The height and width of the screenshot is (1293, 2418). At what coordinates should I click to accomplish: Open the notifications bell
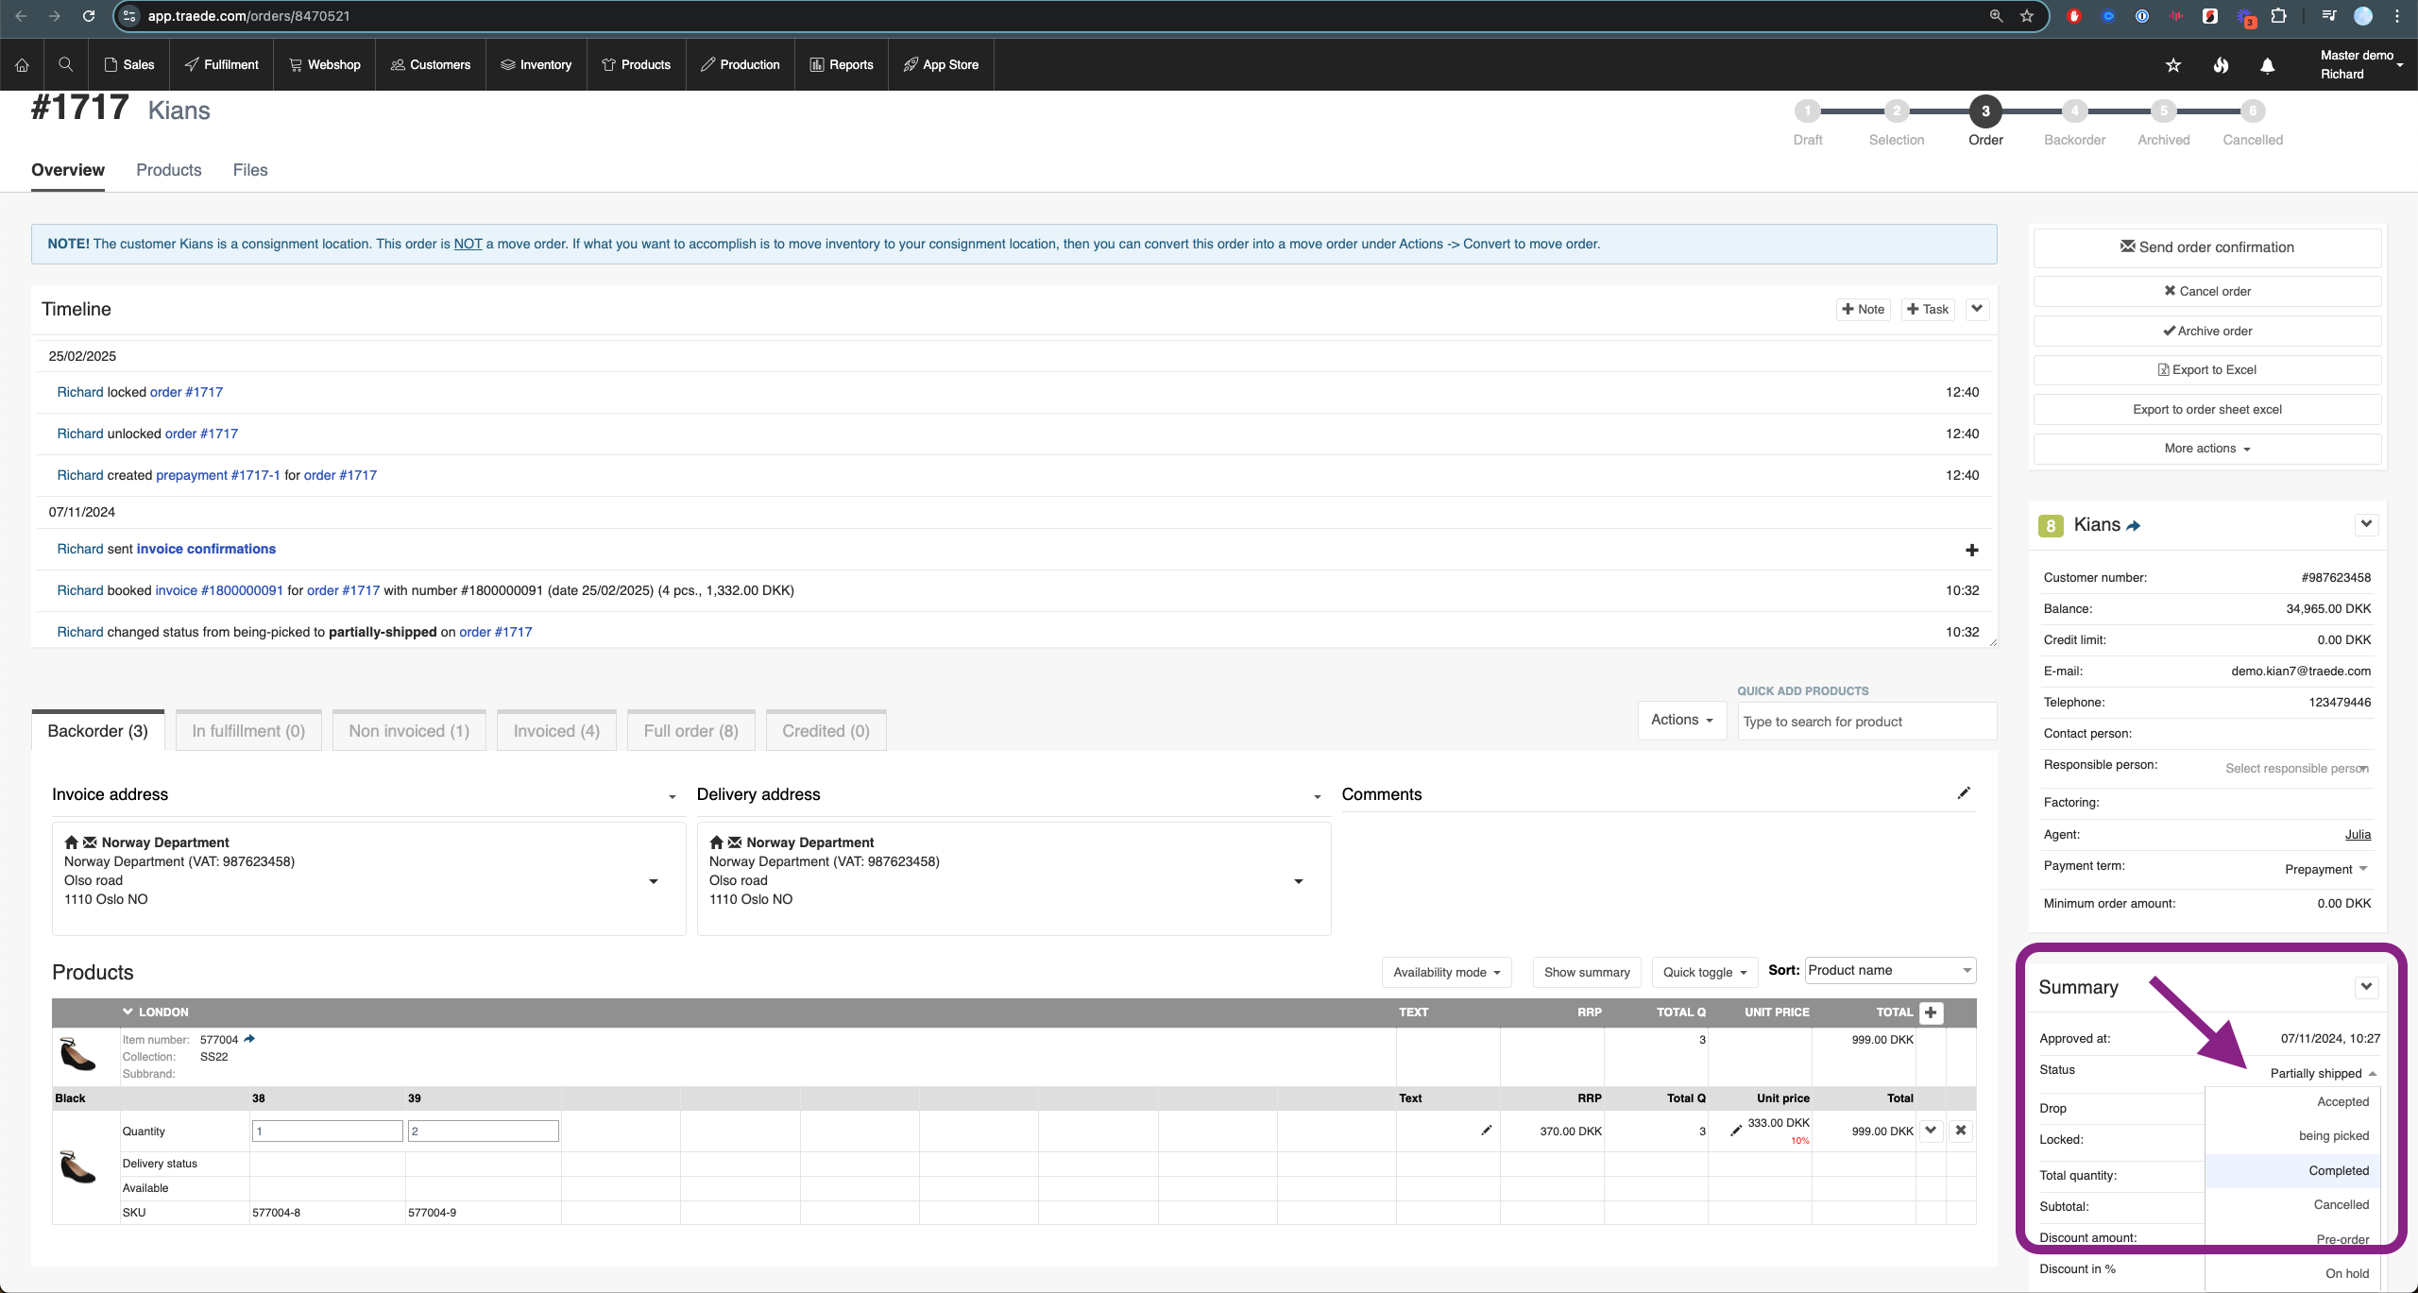(x=2267, y=64)
